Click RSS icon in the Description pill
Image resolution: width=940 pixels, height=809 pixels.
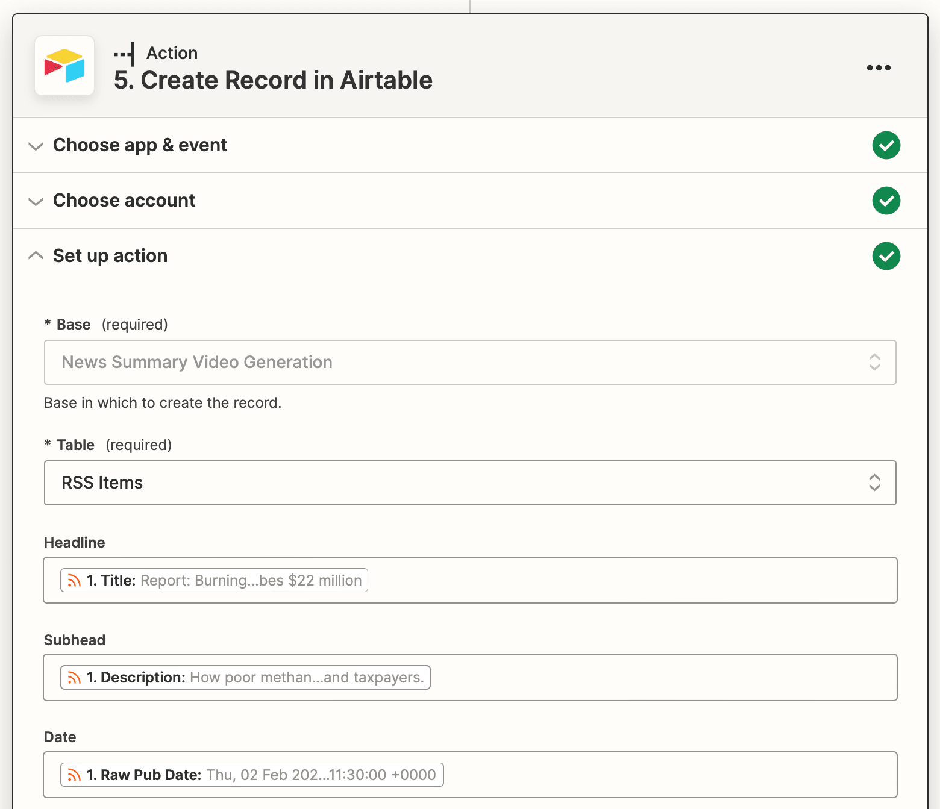pyautogui.click(x=74, y=678)
